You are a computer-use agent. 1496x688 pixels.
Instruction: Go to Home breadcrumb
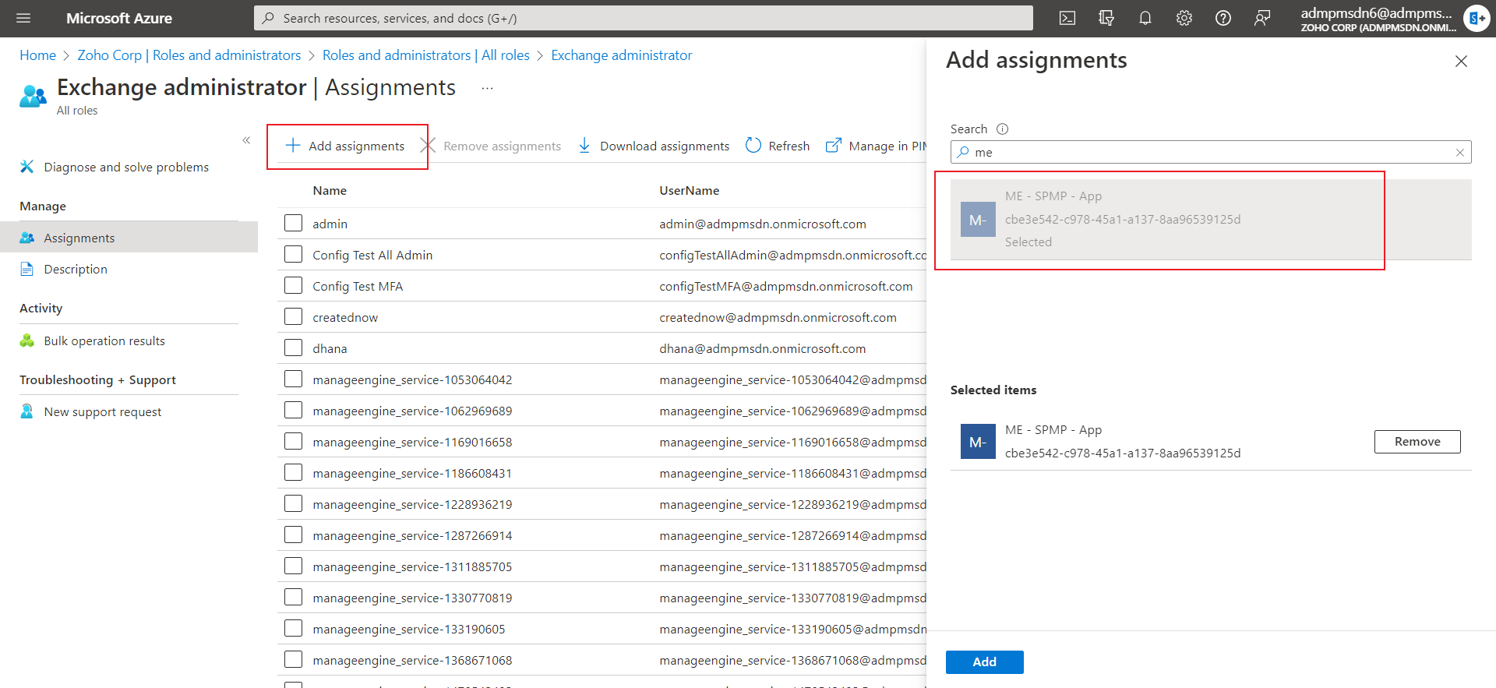pyautogui.click(x=37, y=55)
